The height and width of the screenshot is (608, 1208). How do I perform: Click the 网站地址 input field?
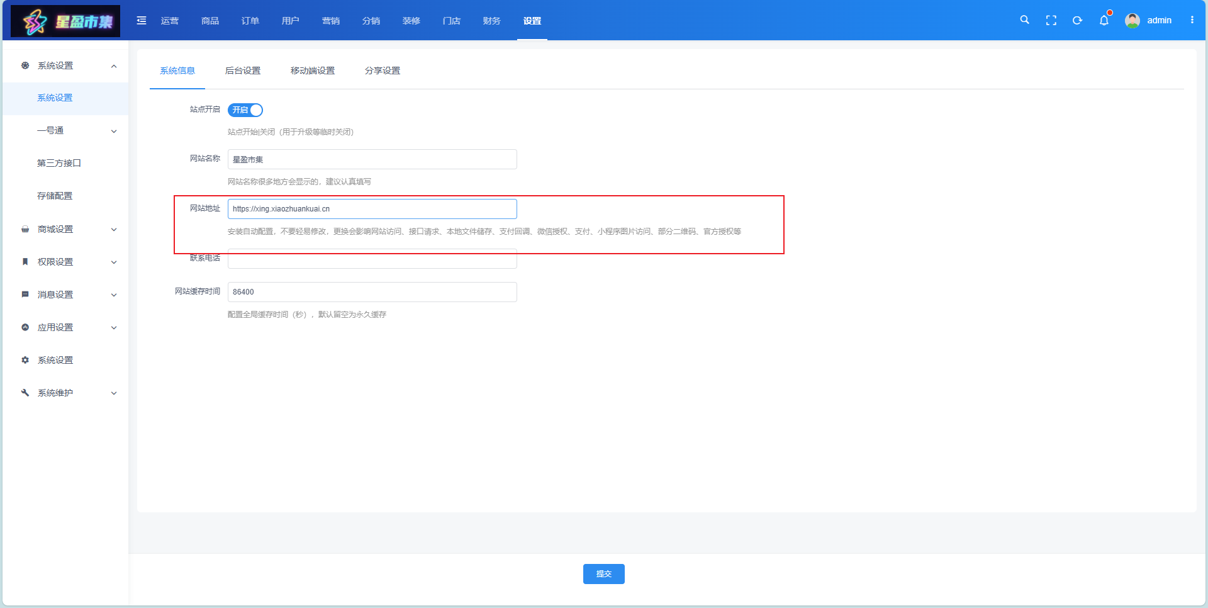coord(372,209)
